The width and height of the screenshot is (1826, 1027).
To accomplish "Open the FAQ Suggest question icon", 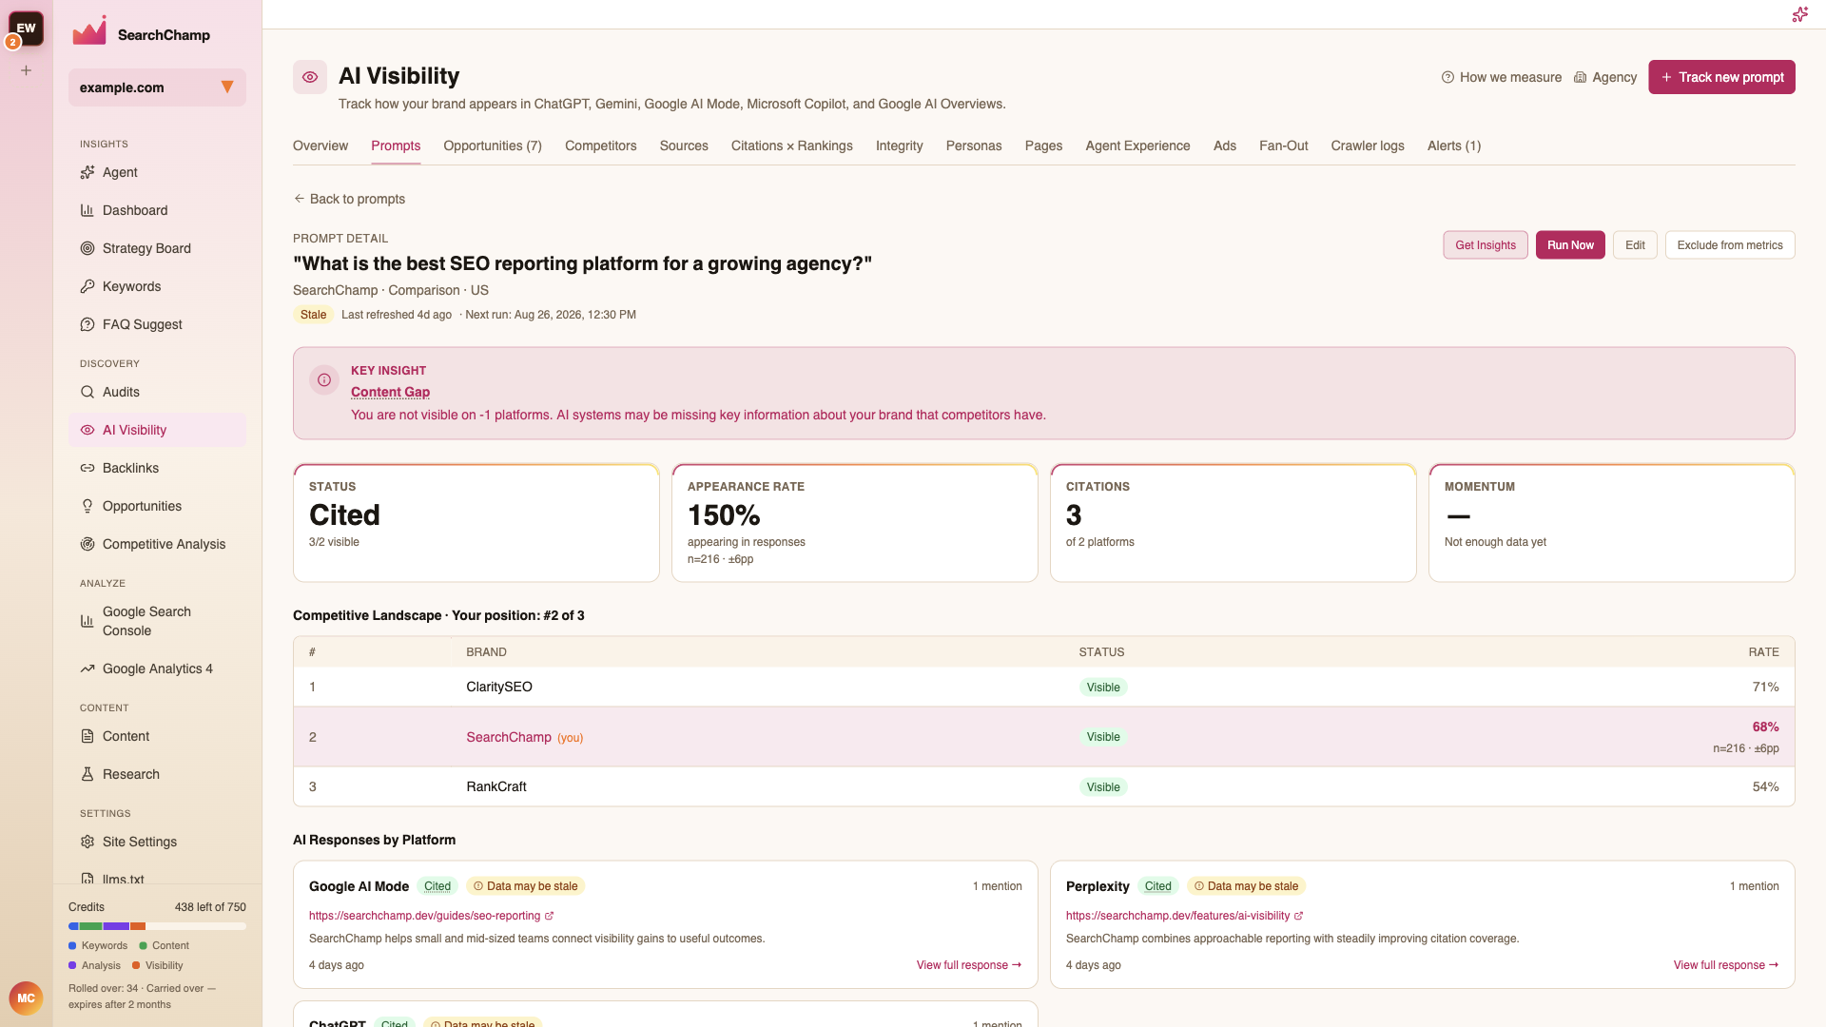I will (x=87, y=324).
